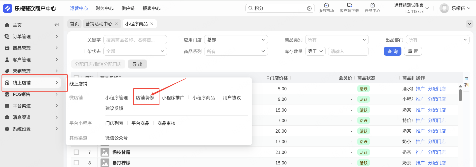Open 微信公众号 under 其他渠道

click(116, 138)
